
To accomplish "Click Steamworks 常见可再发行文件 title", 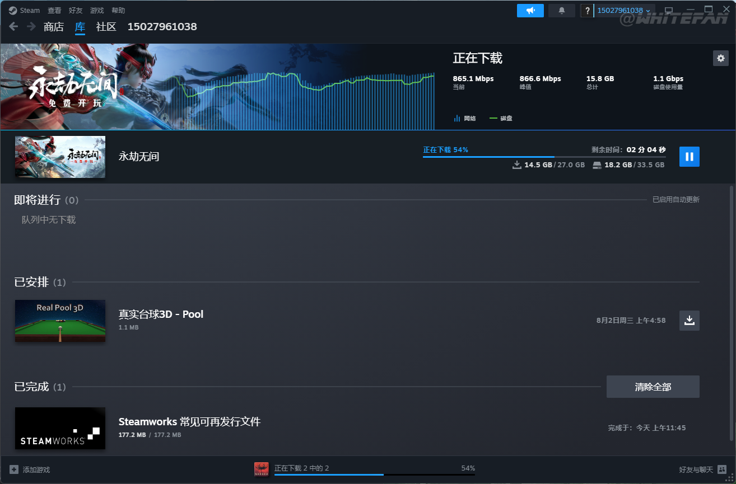I will tap(189, 422).
